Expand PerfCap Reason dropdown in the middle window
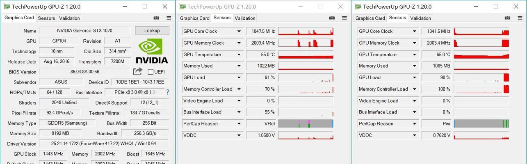The image size is (527, 164). (x=239, y=124)
